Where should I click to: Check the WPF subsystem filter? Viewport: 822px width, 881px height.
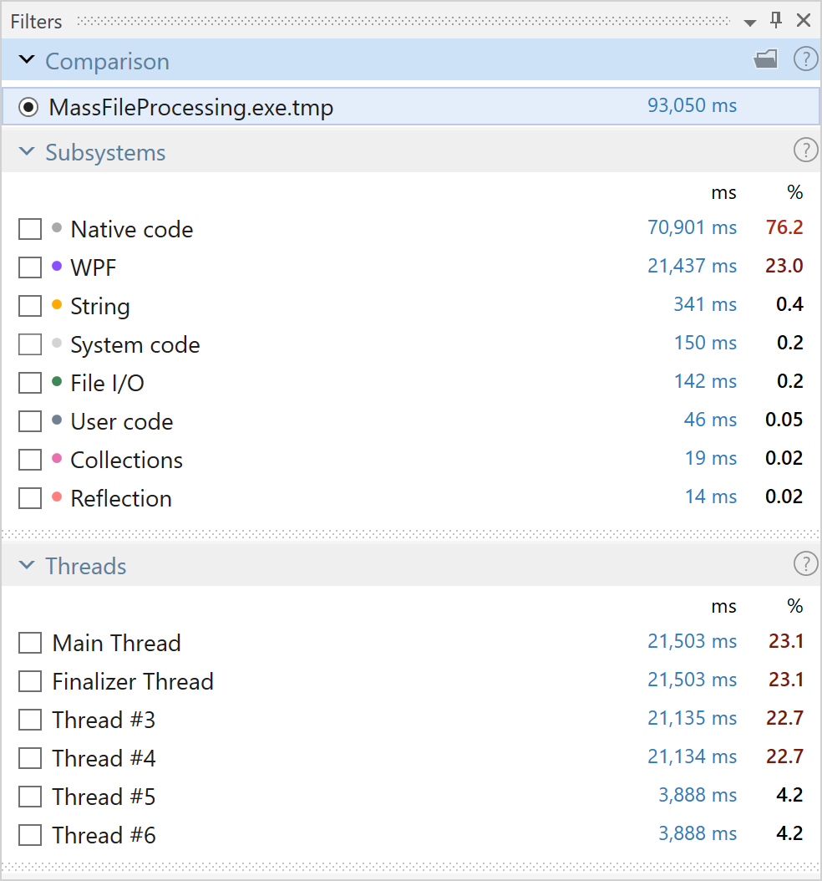coord(30,267)
